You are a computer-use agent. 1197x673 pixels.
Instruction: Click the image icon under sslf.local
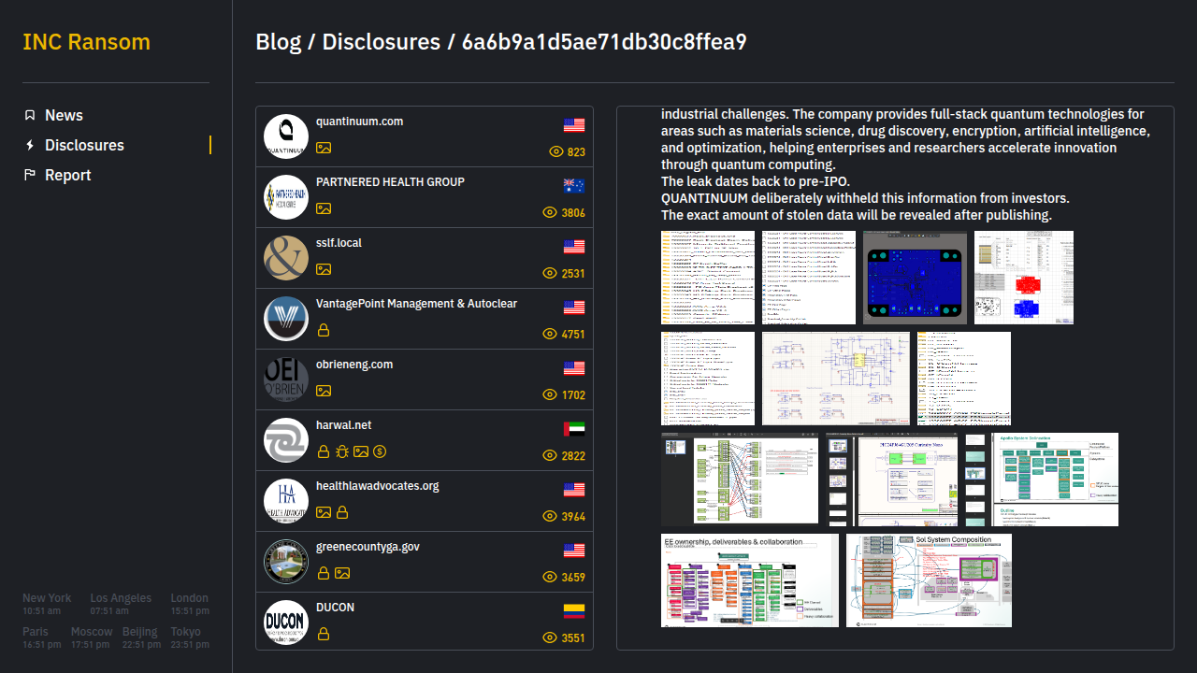click(324, 269)
